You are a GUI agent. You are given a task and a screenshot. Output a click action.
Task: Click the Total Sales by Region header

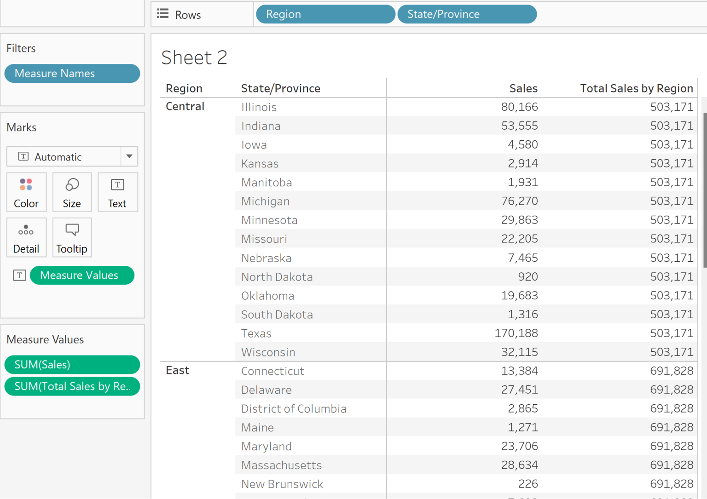[637, 88]
